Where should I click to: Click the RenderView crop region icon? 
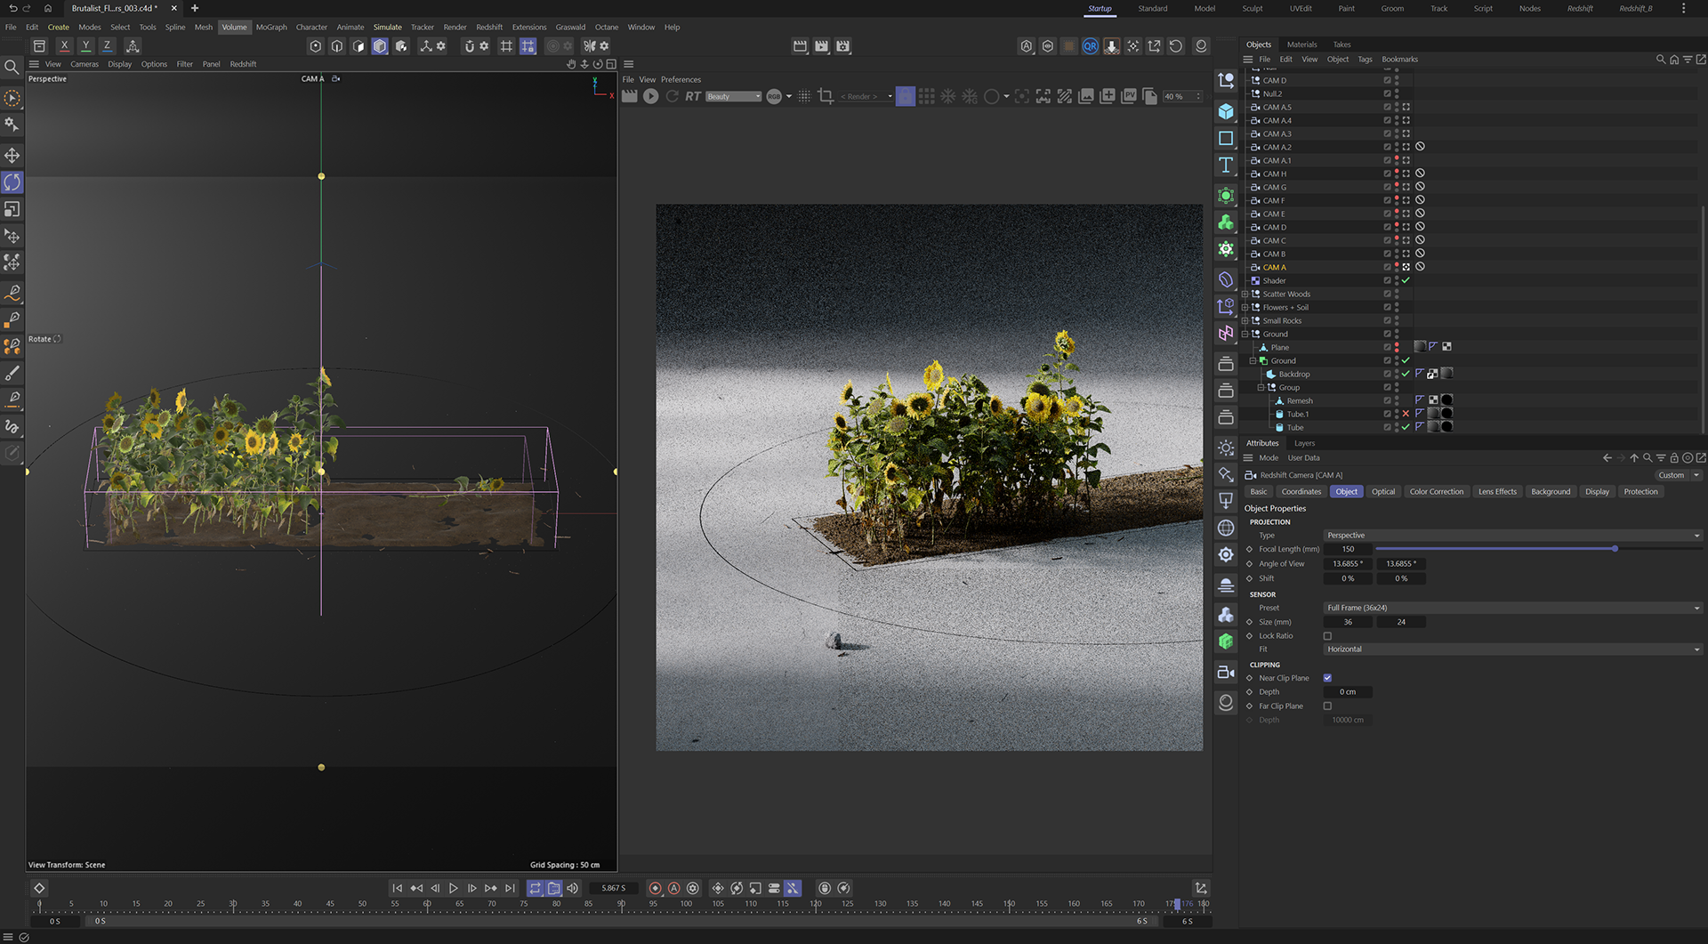coord(826,96)
